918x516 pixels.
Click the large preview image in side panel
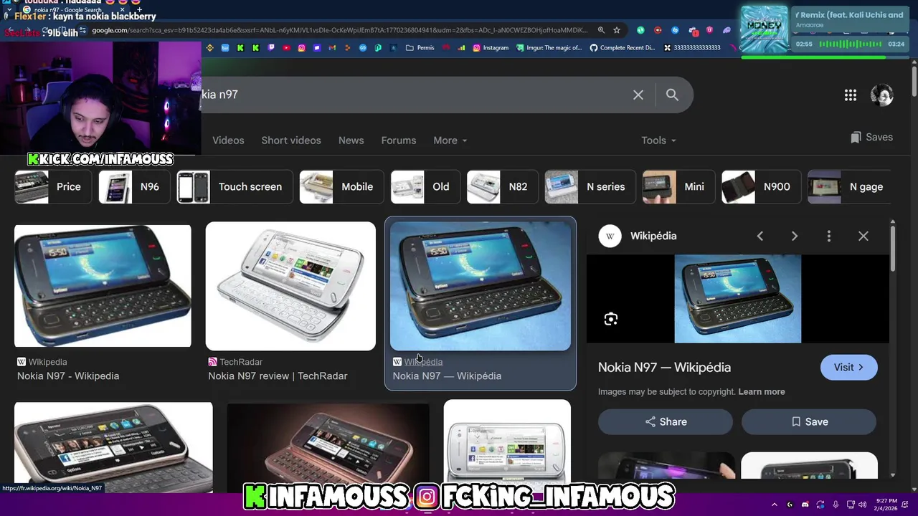click(738, 299)
